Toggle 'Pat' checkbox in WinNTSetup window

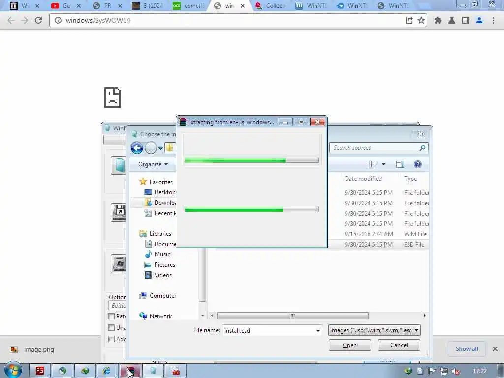(112, 316)
